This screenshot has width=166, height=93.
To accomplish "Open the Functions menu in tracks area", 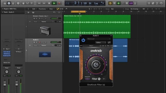I will 43,9.
